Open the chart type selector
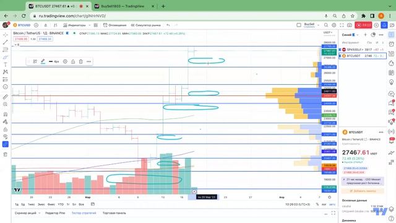The width and height of the screenshot is (396, 223). pyautogui.click(x=55, y=25)
